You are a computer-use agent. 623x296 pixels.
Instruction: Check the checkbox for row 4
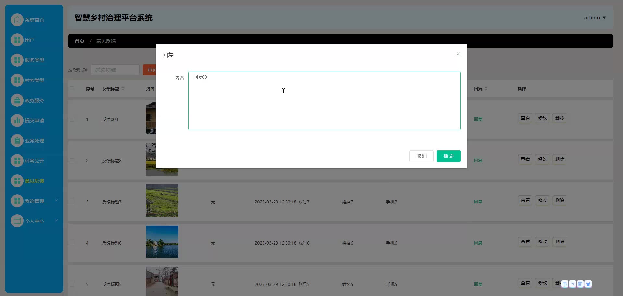point(72,243)
